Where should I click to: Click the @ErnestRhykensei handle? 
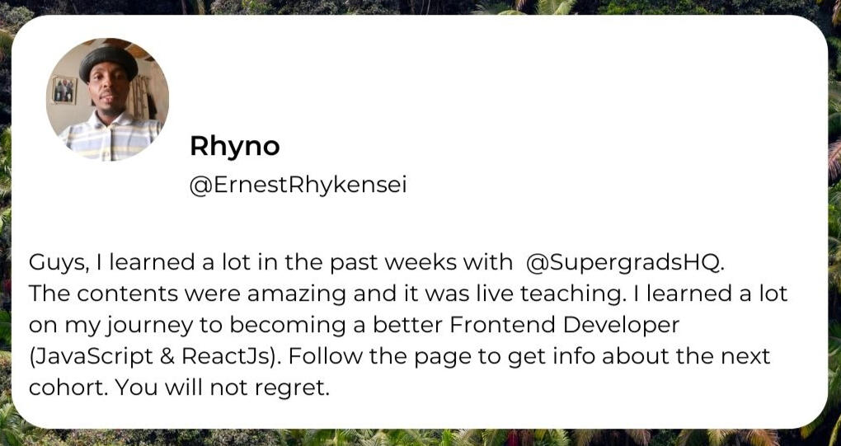point(298,185)
